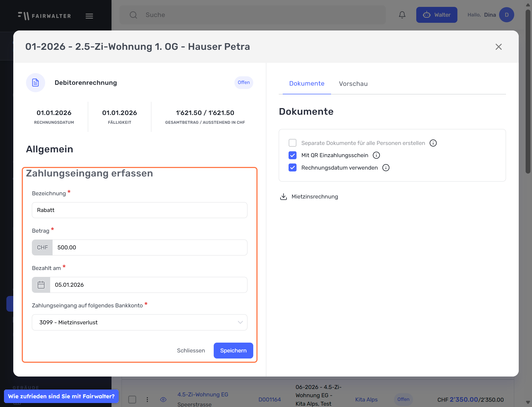Viewport: 532px width, 407px height.
Task: Click the Schliessen button
Action: coord(191,351)
